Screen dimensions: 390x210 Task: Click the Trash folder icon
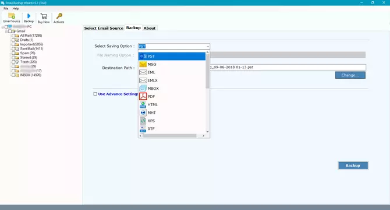click(x=17, y=62)
